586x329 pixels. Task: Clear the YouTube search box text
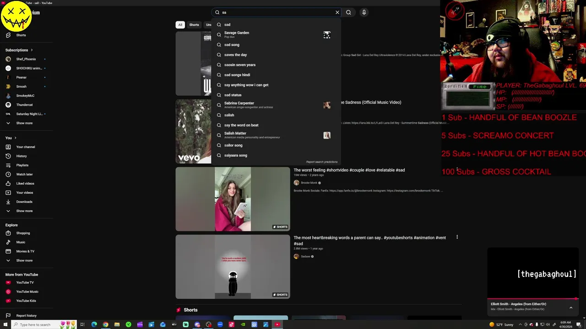click(337, 12)
